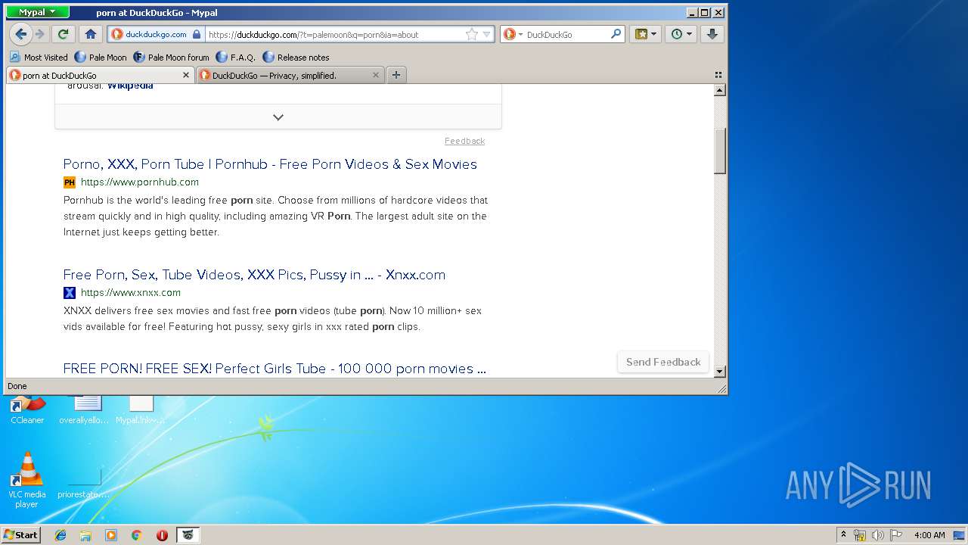Screen dimensions: 968x545
Task: Launch Opera from the taskbar
Action: pos(162,535)
